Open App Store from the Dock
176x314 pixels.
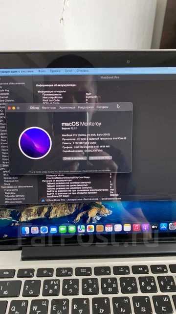pos(164,227)
